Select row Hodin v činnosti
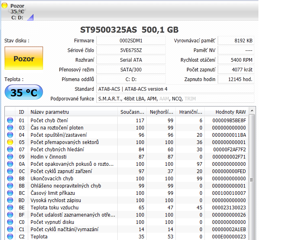This screenshot has height=240, width=281. (x=127, y=157)
